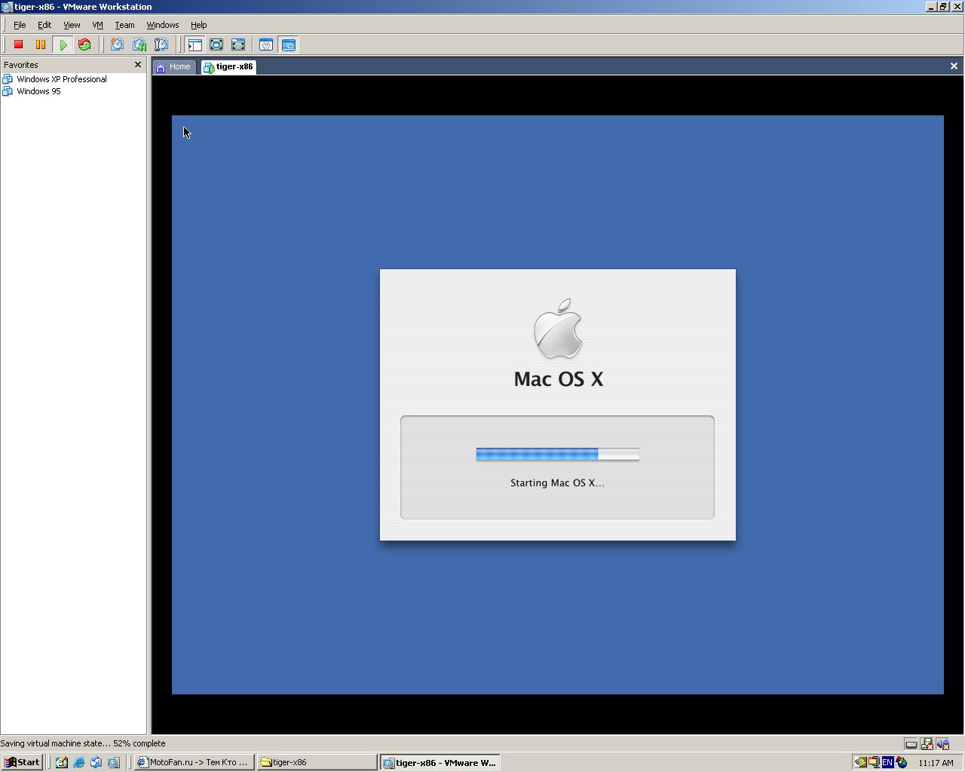Click the Console view toolbar icon
Screen dimensions: 965x772
(288, 45)
